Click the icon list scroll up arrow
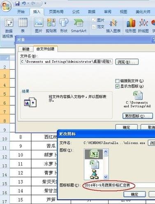This screenshot has height=204, width=155. [x=106, y=152]
